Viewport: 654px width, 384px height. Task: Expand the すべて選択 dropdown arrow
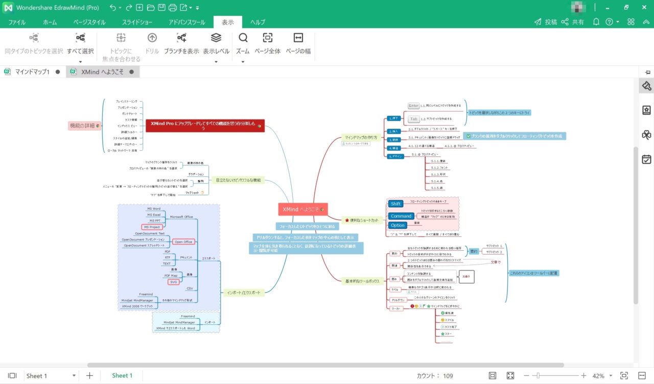point(80,62)
